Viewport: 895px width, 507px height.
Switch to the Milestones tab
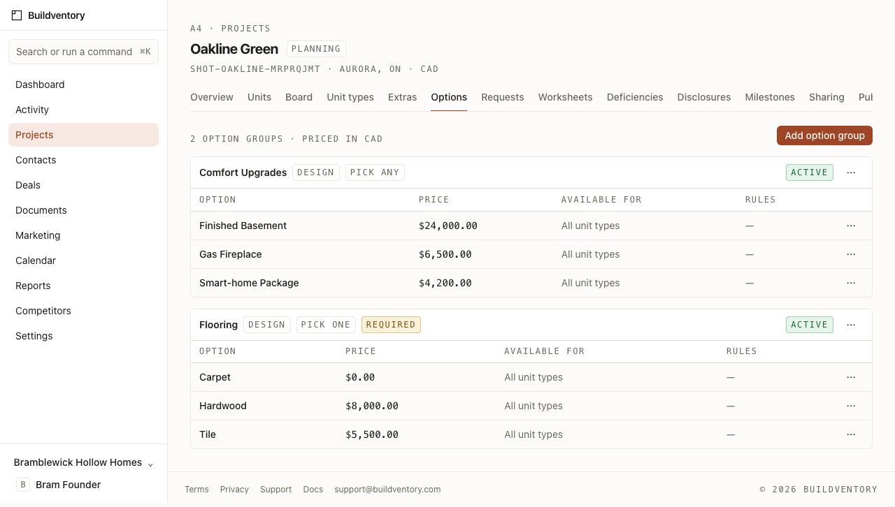point(770,97)
